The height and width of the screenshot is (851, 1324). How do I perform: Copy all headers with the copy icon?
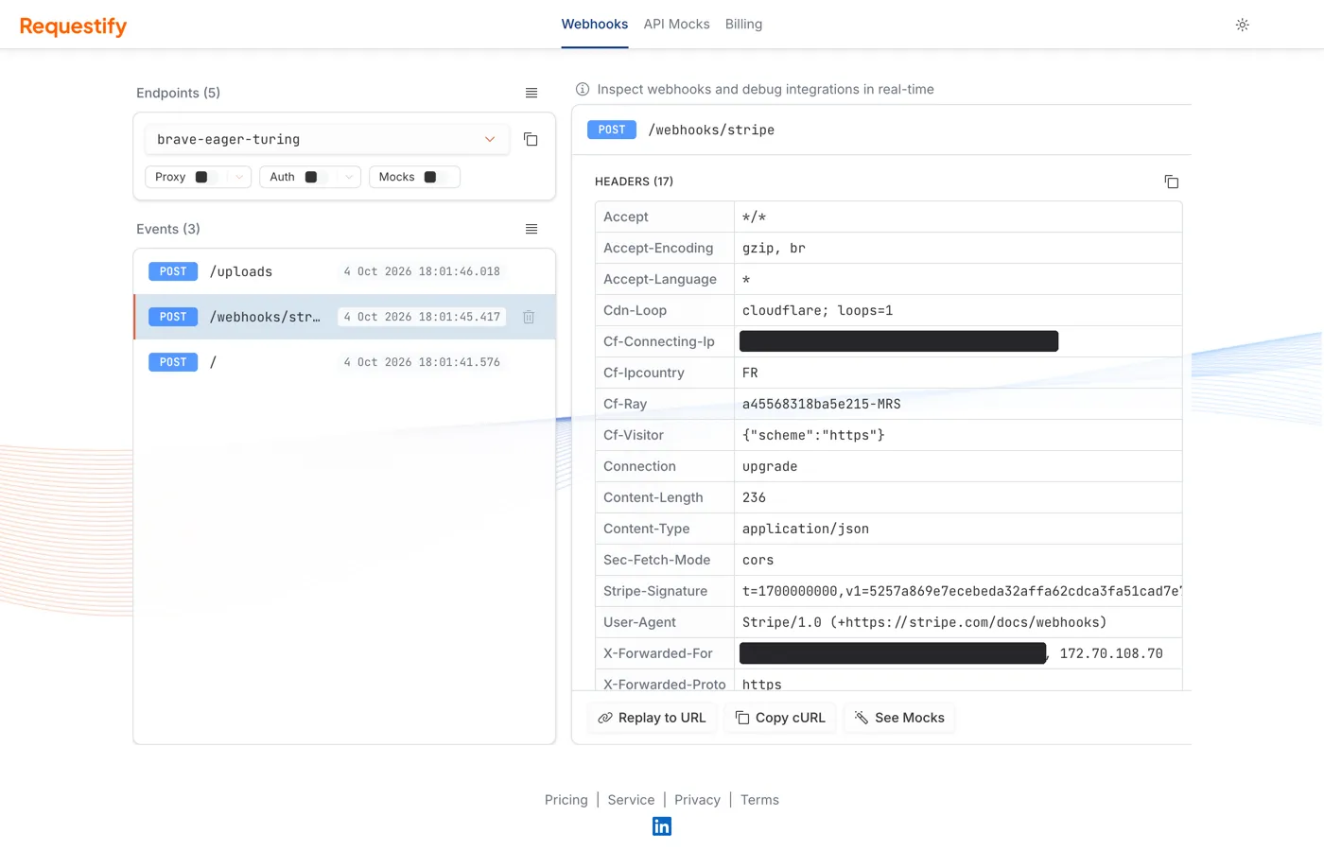tap(1171, 182)
